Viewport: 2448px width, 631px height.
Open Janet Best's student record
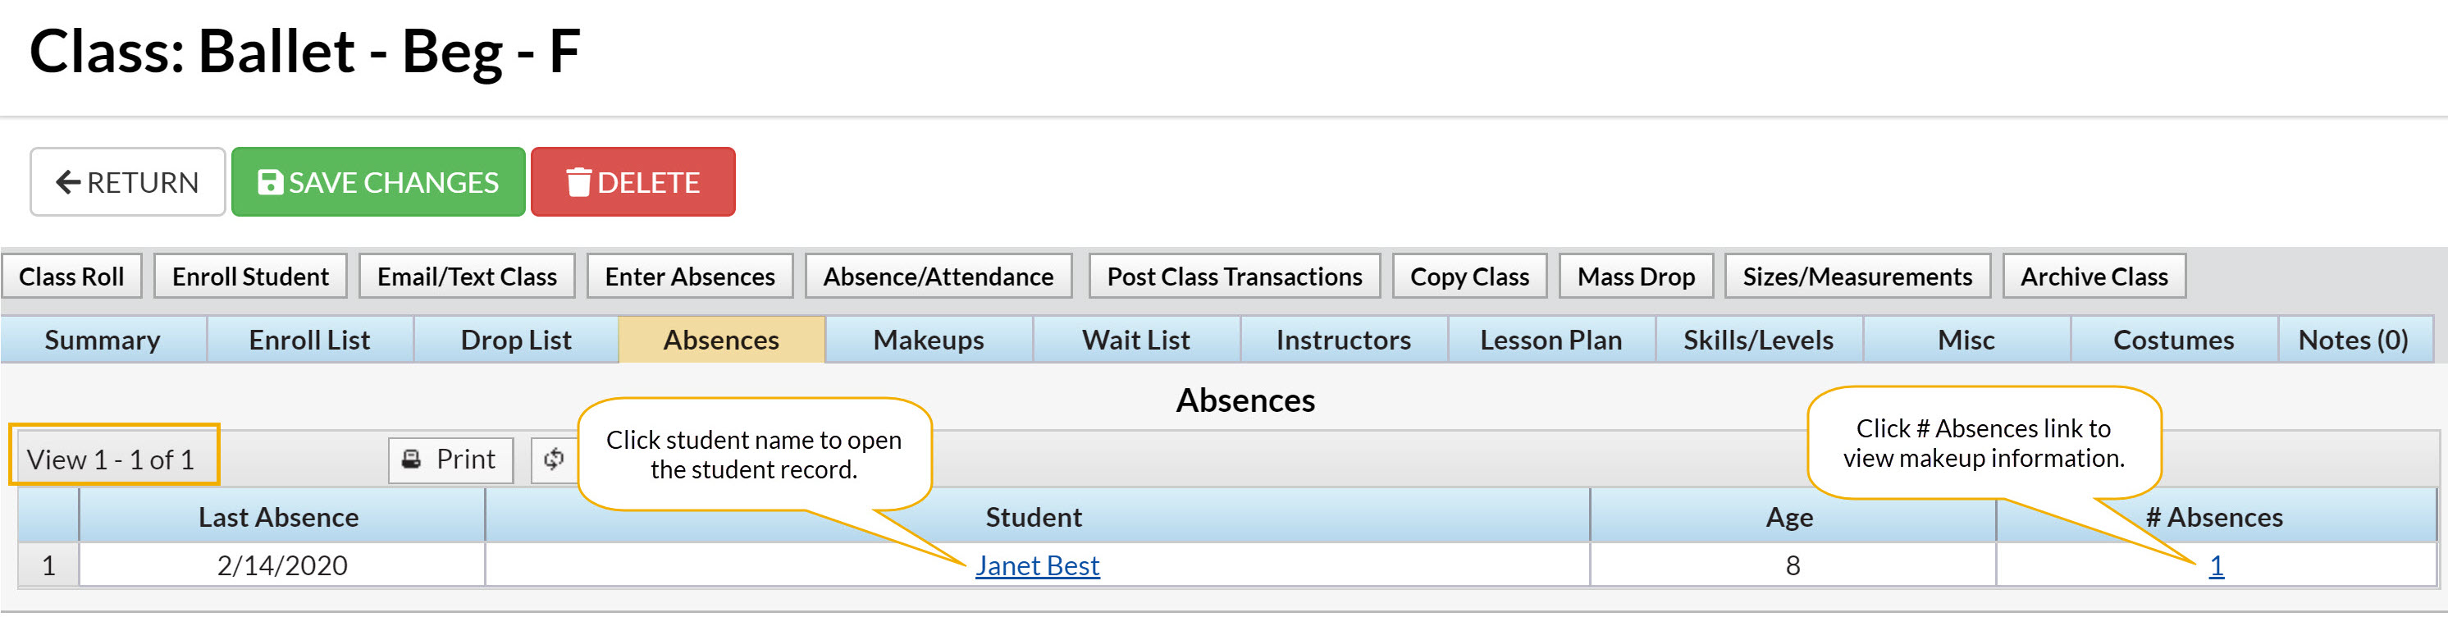point(1037,566)
